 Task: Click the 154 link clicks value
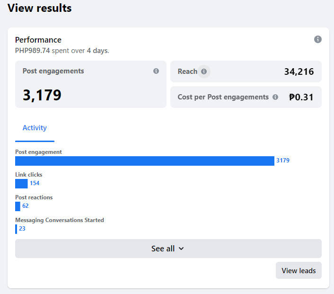click(x=35, y=183)
